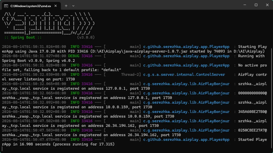
Task: Open a new terminal tab
Action: click(66, 6)
